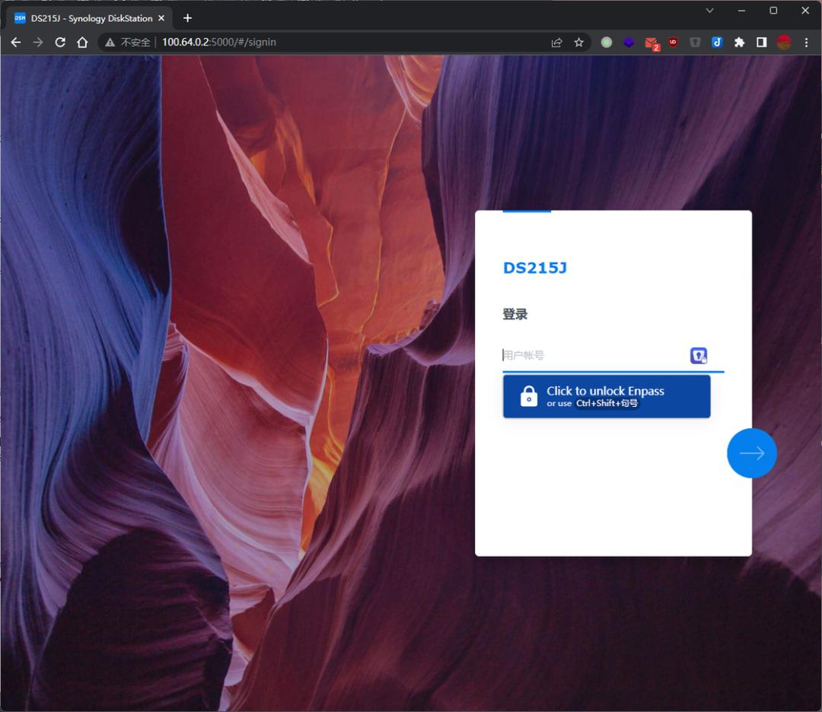Open the purple diamond extension
The width and height of the screenshot is (822, 712).
(x=629, y=43)
